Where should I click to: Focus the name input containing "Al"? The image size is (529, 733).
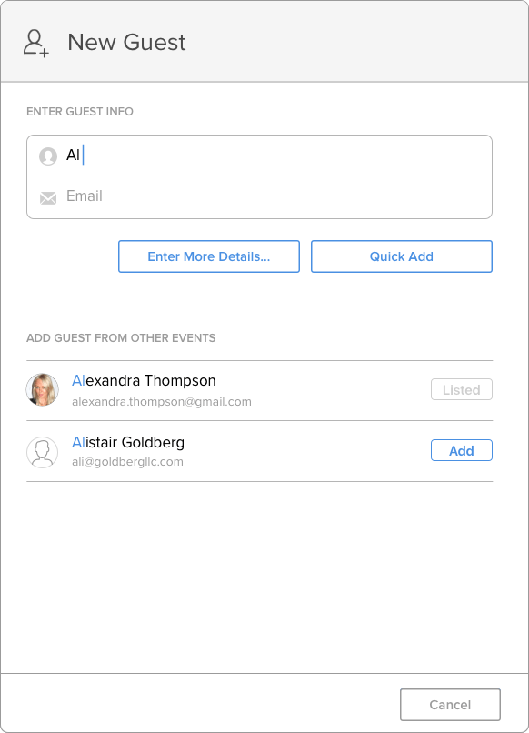[259, 156]
